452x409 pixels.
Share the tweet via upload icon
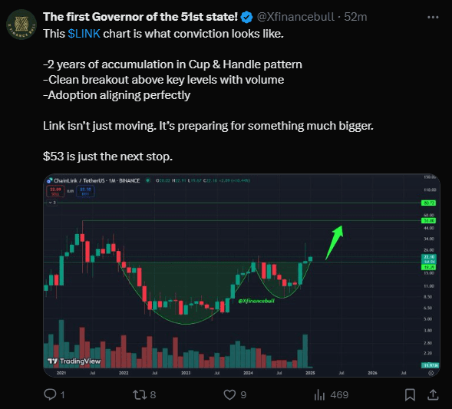433,394
